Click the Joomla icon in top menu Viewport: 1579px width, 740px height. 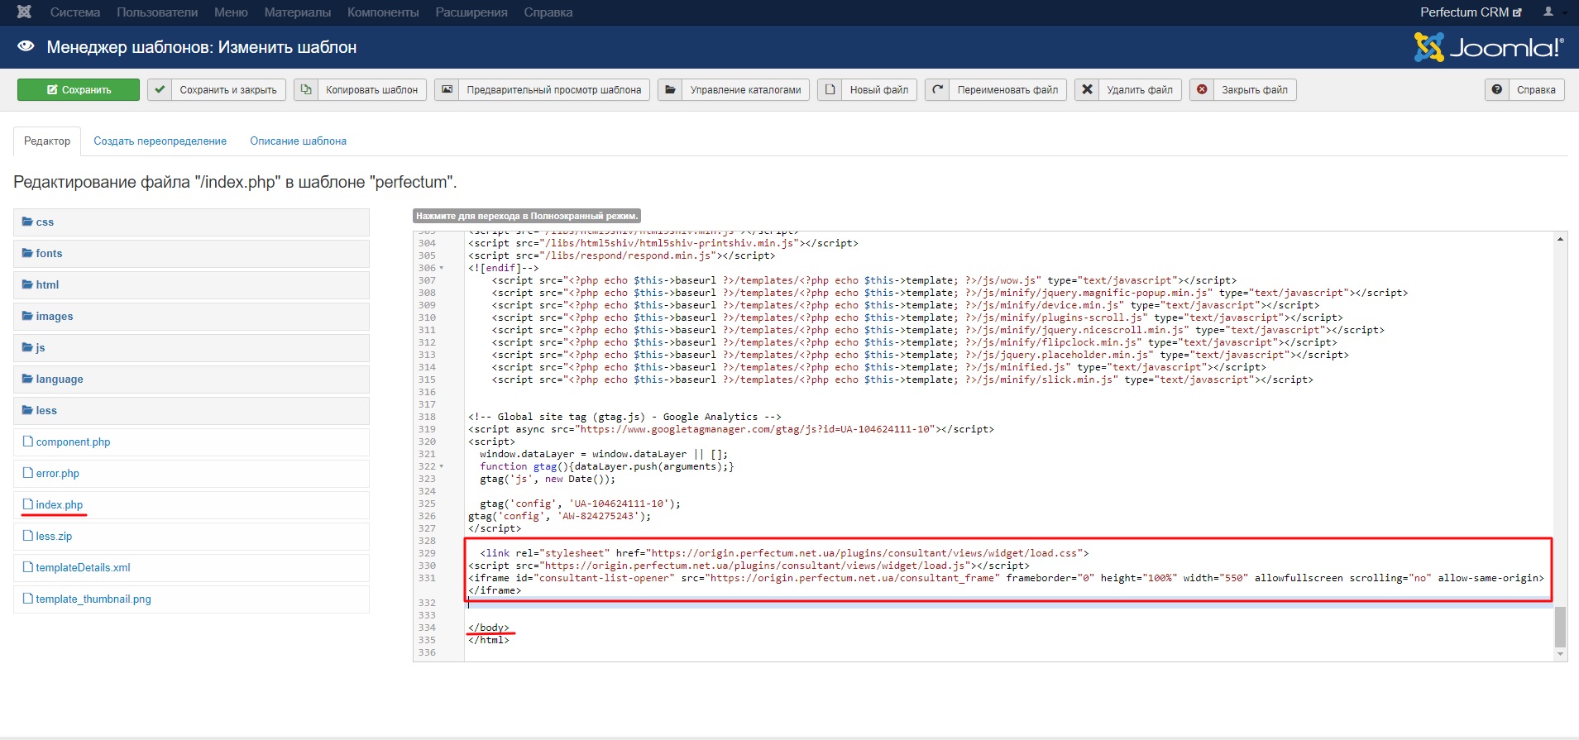pos(24,12)
